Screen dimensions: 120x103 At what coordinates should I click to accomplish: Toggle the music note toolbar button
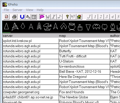pos(59,17)
